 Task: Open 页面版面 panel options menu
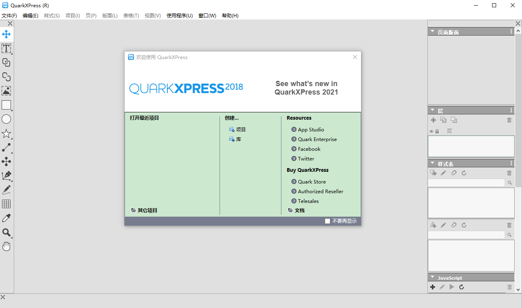511,32
